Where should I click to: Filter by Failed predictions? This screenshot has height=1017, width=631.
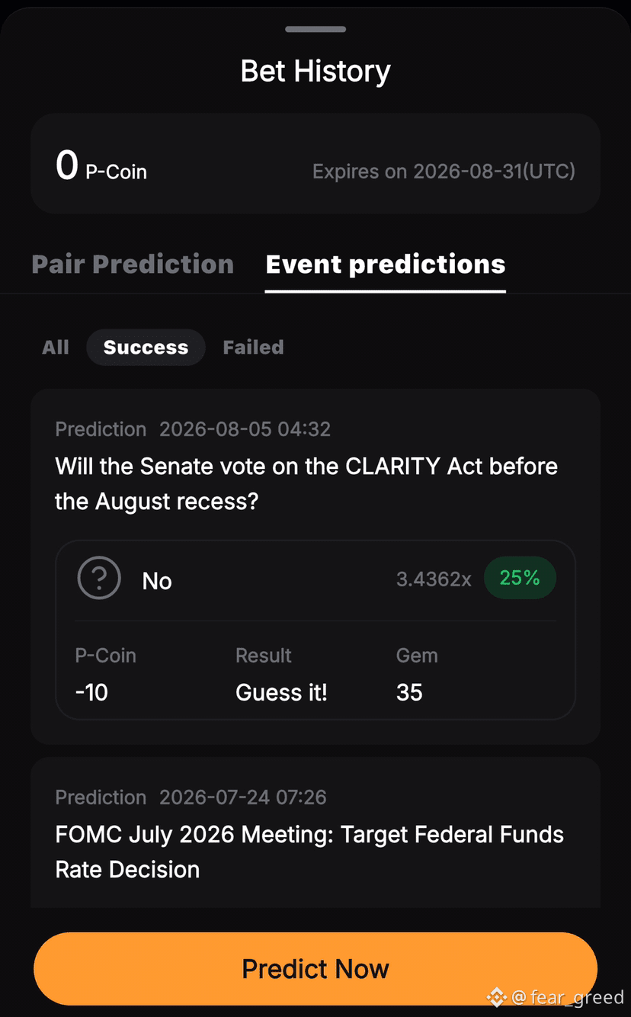click(253, 347)
